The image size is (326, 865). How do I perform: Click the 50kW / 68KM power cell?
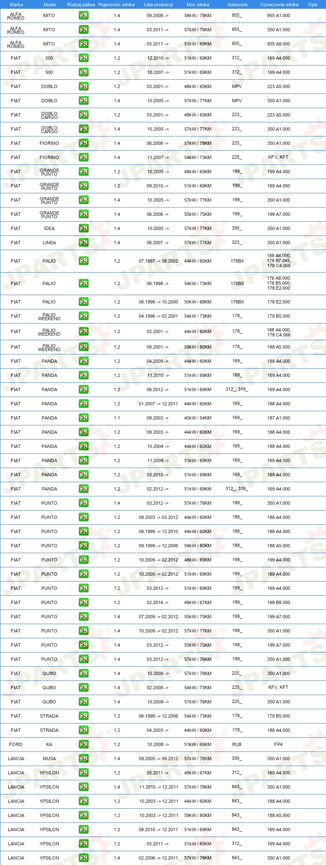(198, 302)
